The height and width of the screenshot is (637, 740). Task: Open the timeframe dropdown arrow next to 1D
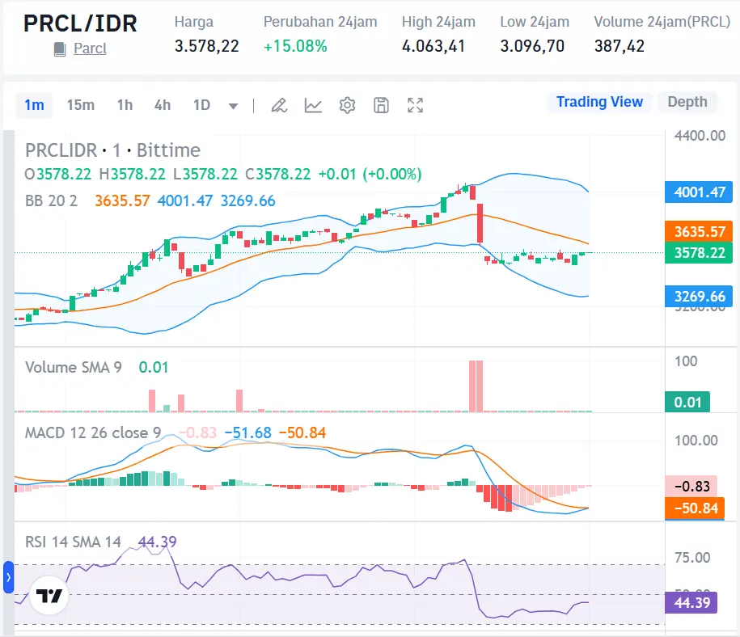click(x=233, y=105)
